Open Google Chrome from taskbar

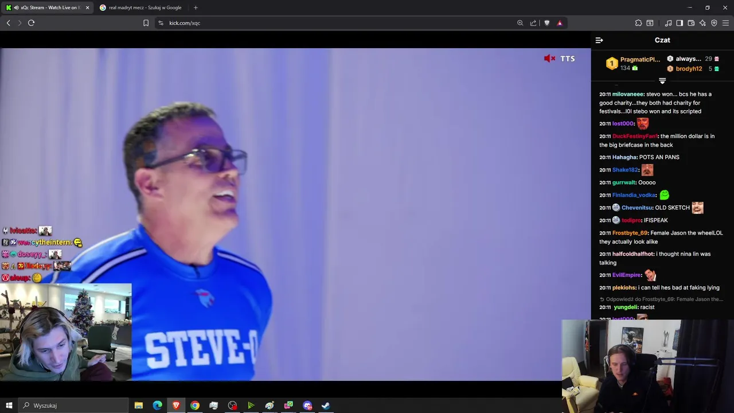coord(195,406)
